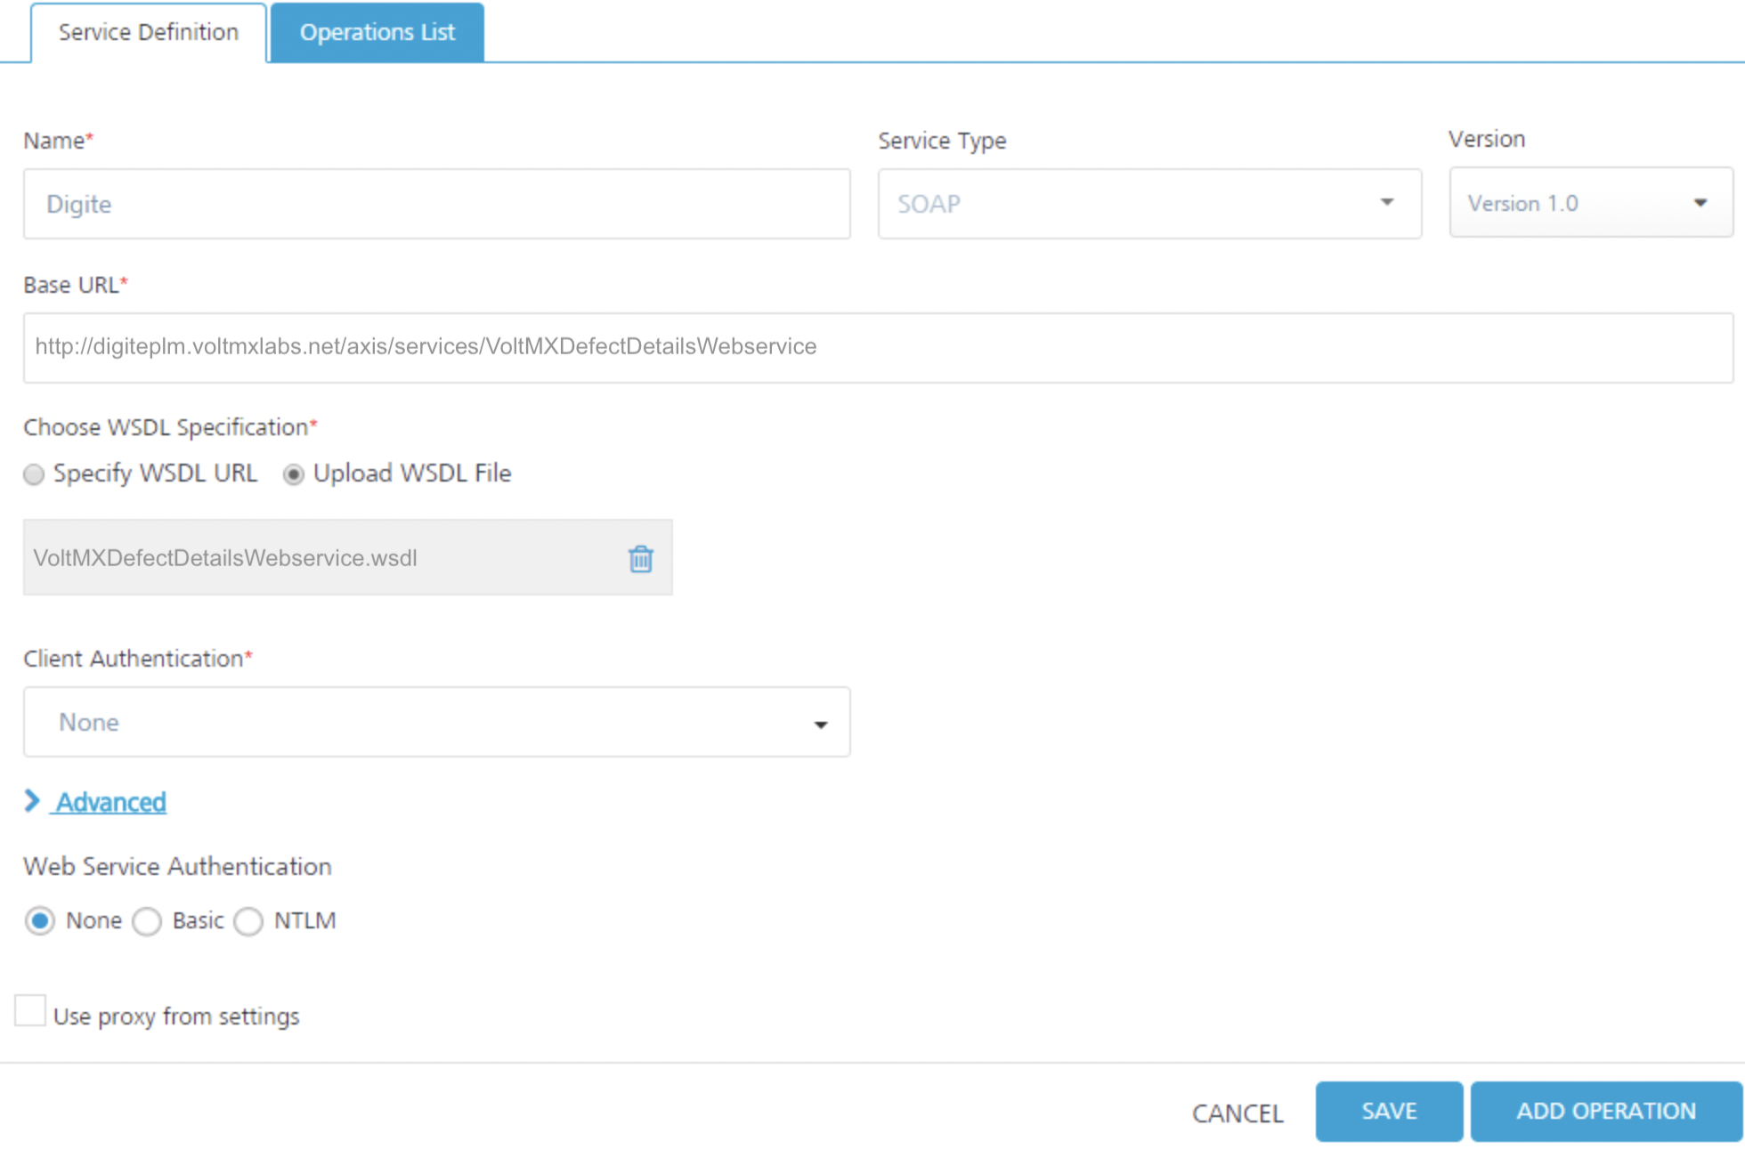Click into the Base URL field
This screenshot has width=1745, height=1150.
pos(877,347)
